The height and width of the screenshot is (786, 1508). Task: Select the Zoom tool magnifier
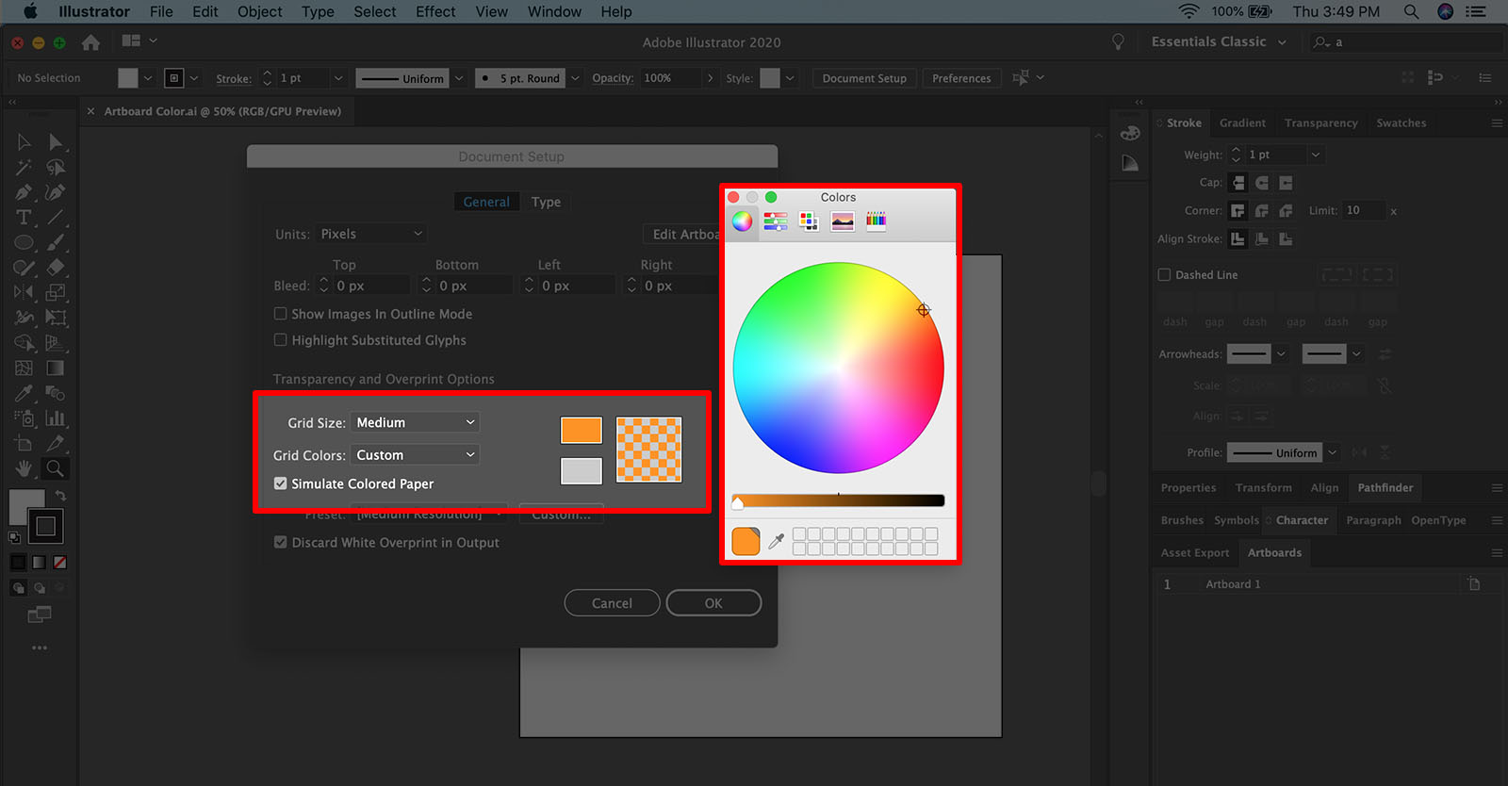[56, 468]
